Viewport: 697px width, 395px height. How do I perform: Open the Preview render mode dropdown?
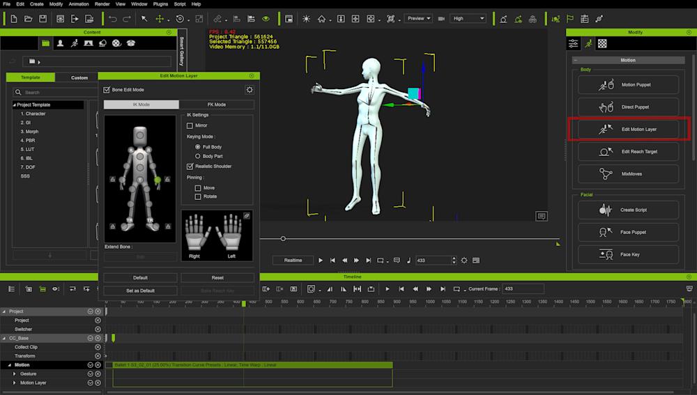pos(419,19)
